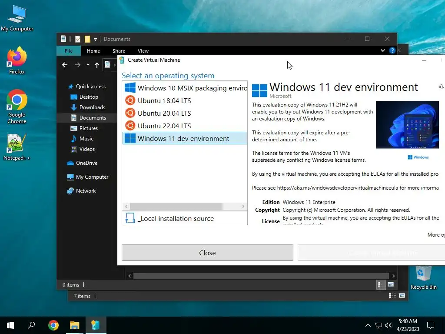Launch Firefox from the desktop

tap(17, 60)
